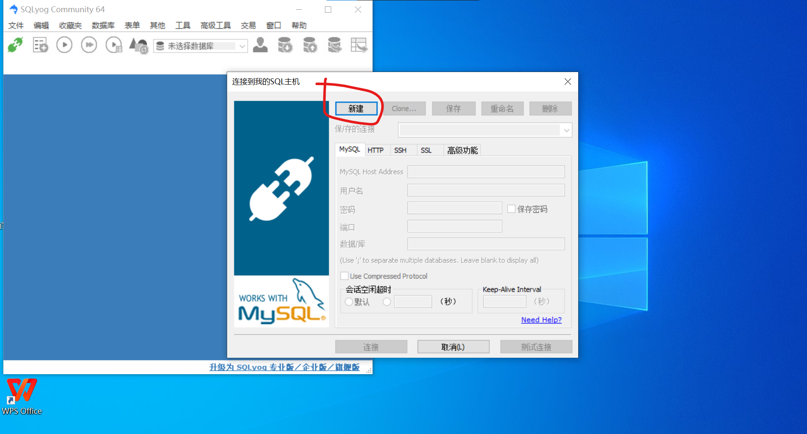807x434 pixels.
Task: Focus the session idle timeout seconds field
Action: (413, 301)
